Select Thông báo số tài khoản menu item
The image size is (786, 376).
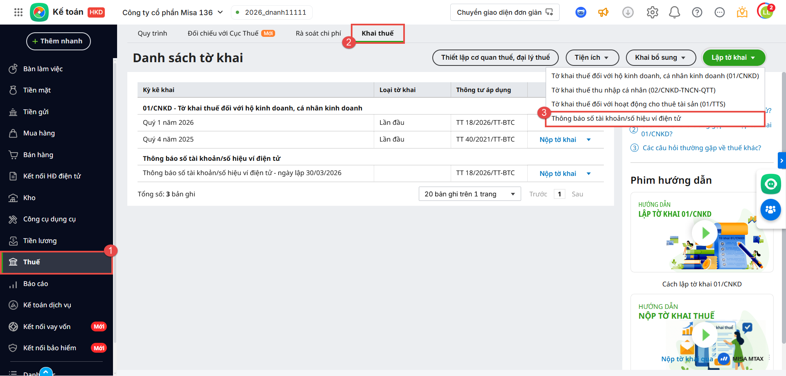point(616,118)
